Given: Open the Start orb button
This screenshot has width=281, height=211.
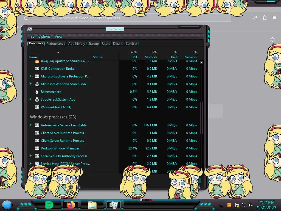Looking at the screenshot, I should [x=7, y=205].
